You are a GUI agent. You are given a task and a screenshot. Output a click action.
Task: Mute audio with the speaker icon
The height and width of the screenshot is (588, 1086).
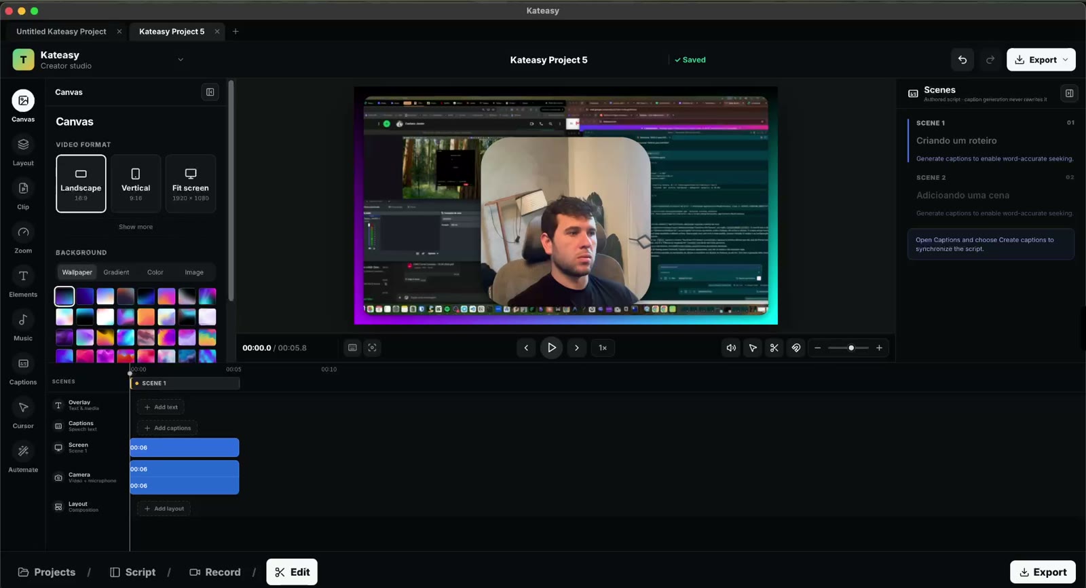[731, 348]
